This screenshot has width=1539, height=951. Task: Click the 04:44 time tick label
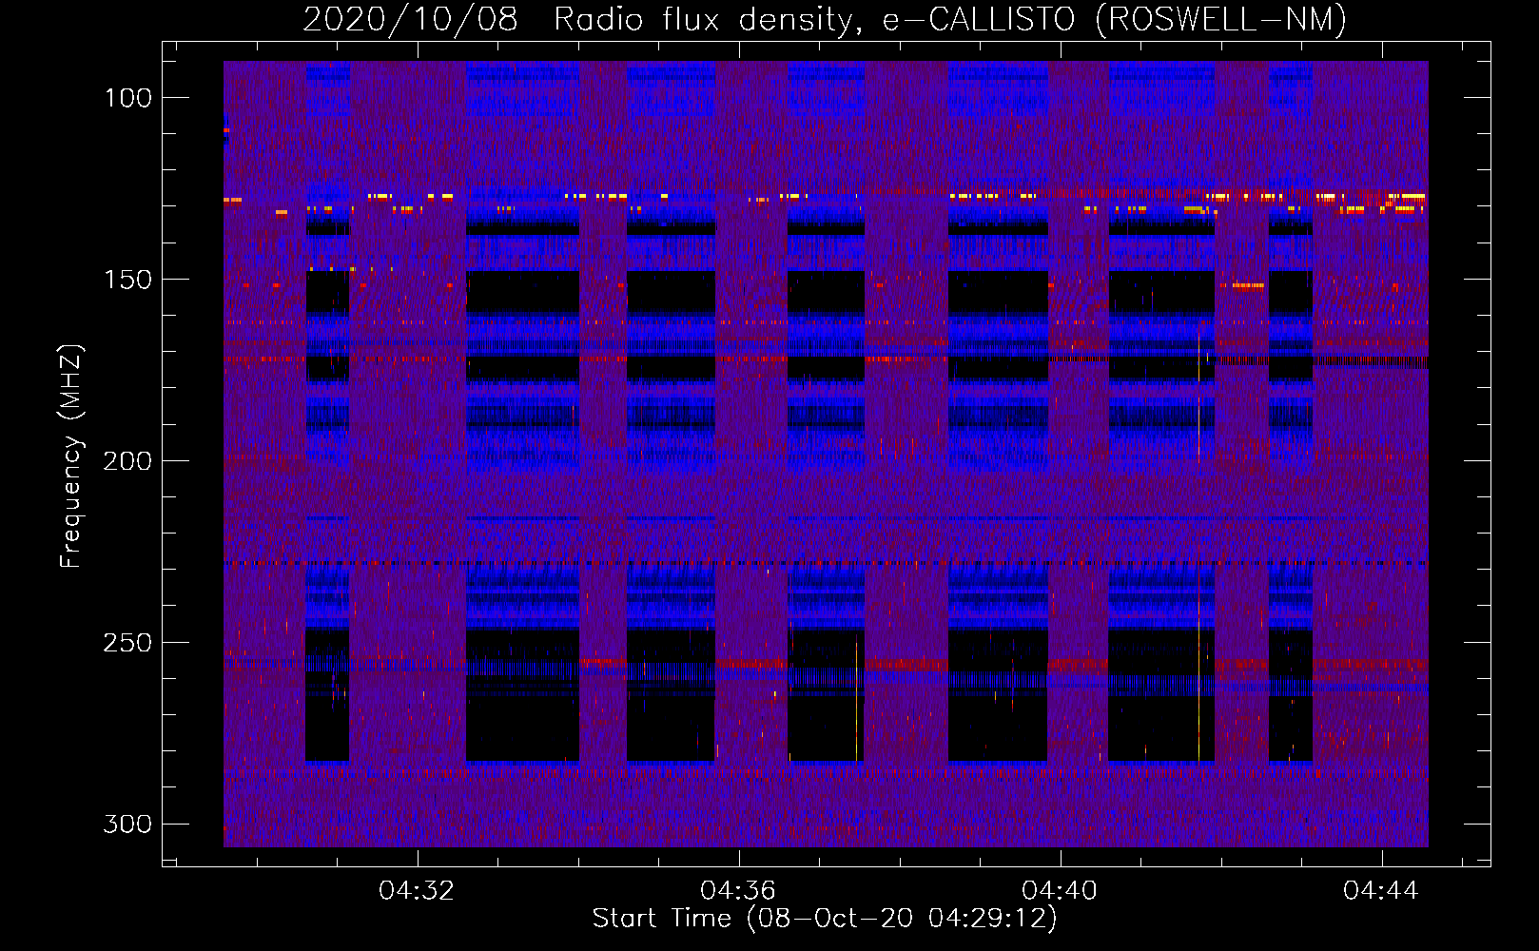[1381, 891]
